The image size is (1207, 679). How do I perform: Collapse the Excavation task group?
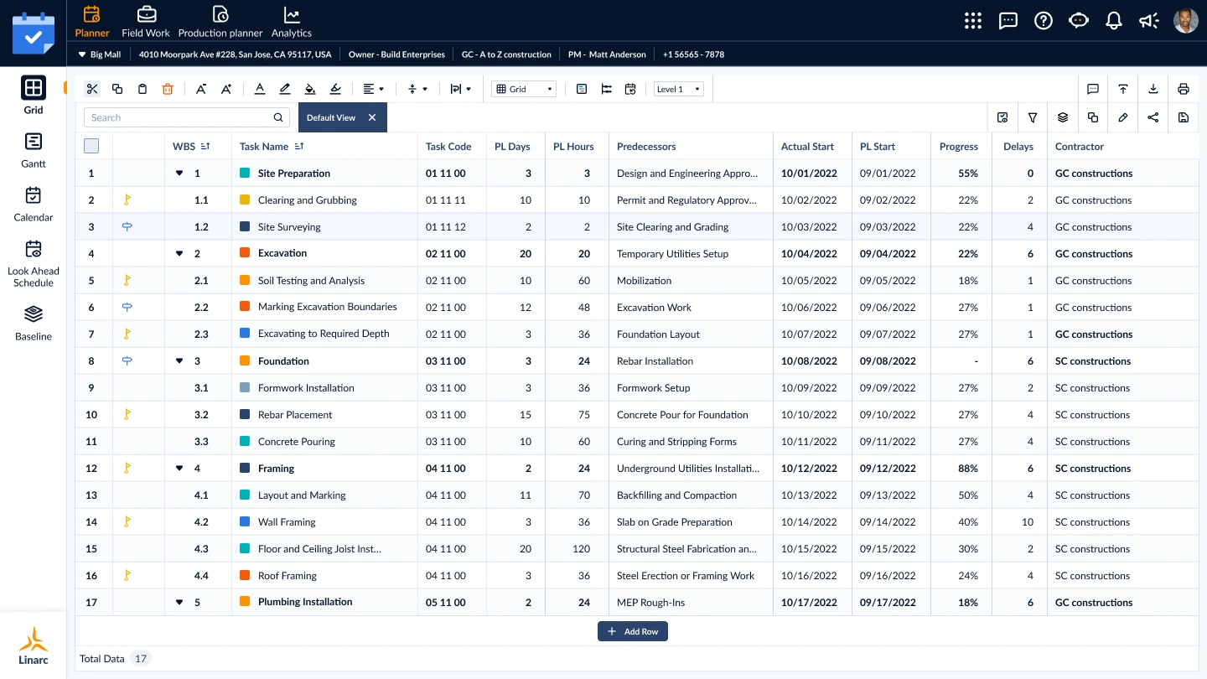pos(179,253)
